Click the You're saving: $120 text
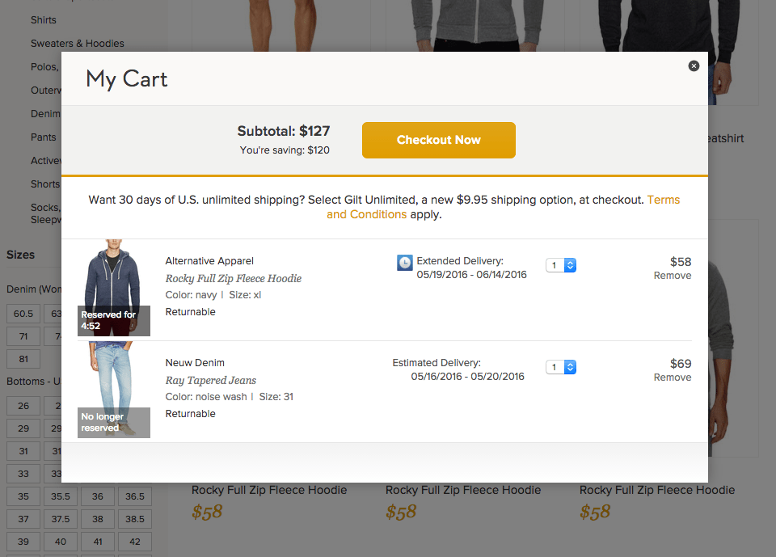Image resolution: width=776 pixels, height=557 pixels. [285, 150]
